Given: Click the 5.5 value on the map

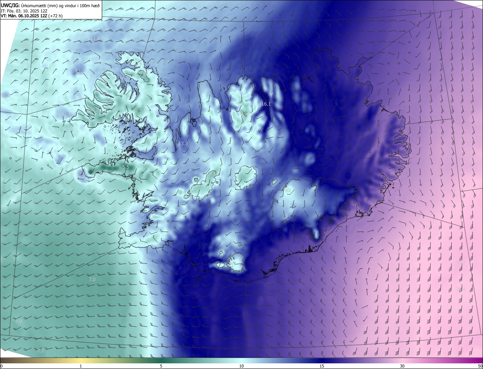Looking at the screenshot, I should coord(126,166).
